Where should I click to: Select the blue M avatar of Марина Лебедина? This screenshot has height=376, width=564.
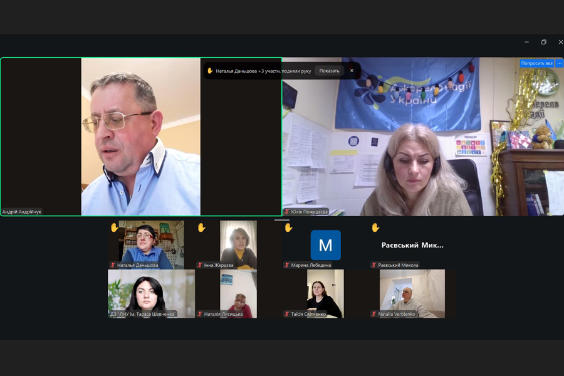click(x=325, y=245)
